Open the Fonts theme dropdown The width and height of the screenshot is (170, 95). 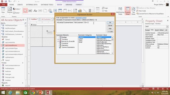[x=16, y=13]
